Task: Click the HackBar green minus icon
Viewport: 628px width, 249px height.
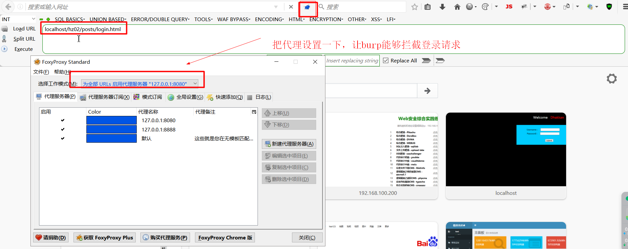Action: [x=41, y=19]
